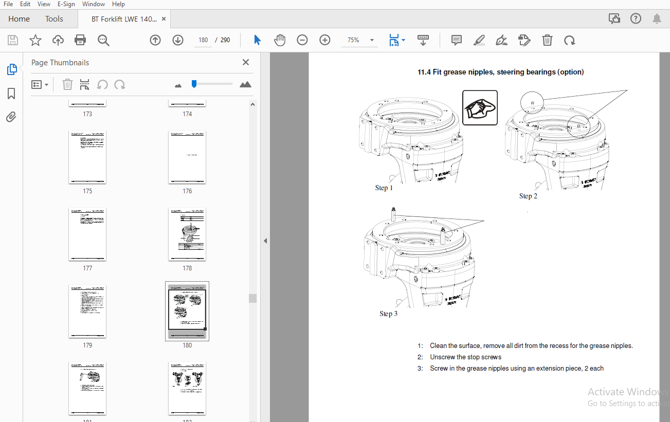Go to next page arrow
Screen dimensions: 670x422
(178, 40)
